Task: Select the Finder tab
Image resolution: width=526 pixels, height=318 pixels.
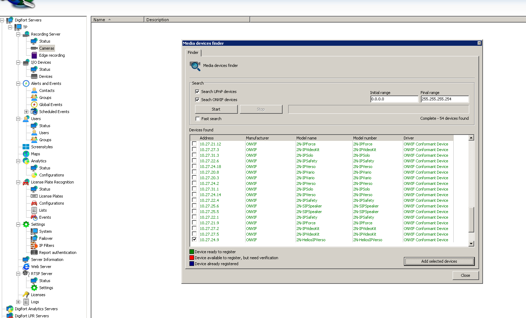Action: pos(193,52)
